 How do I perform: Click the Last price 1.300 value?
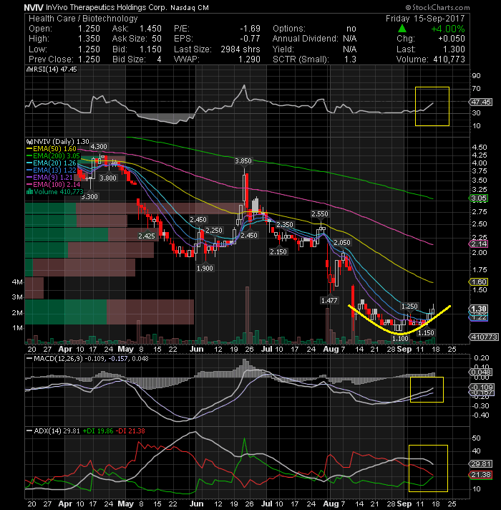pyautogui.click(x=454, y=49)
